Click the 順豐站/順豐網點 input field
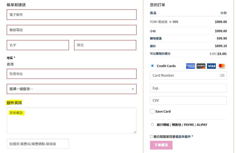The image size is (236, 153). 38,144
